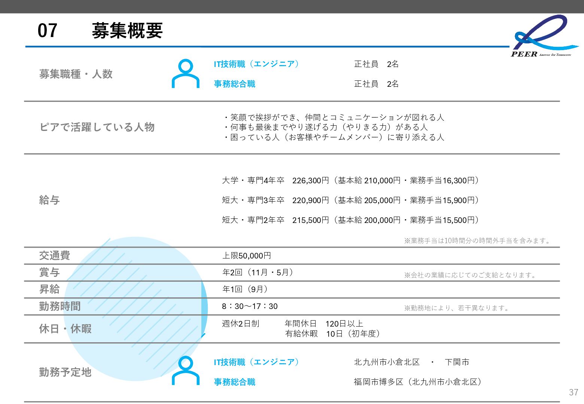Click the hours 8：30～17：30
This screenshot has height=404, width=584.
(x=250, y=306)
